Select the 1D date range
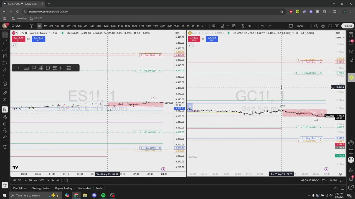355x199 pixels. pyautogui.click(x=14, y=180)
